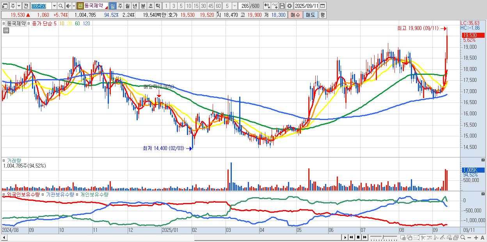This screenshot has width=487, height=242.
Task: Click the 종가 단순 5 legend label
Action: 44,23
